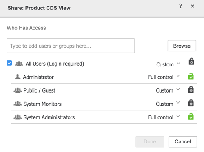204x152 pixels.
Task: Open Administrator Full control dropdown
Action: (x=164, y=77)
